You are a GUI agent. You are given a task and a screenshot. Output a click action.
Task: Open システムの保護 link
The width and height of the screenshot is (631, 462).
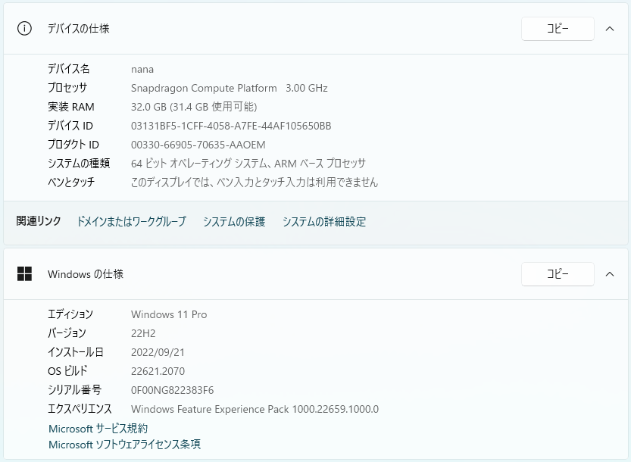pos(234,221)
